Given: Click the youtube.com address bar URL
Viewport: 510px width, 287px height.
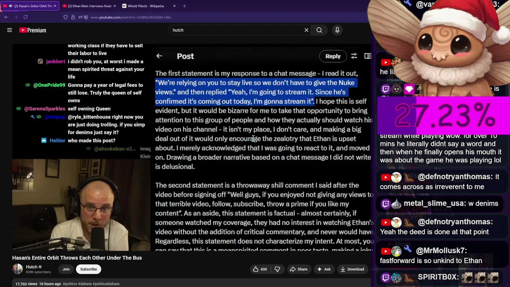Looking at the screenshot, I should 131,17.
